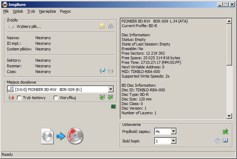Screen dimensions: 237x159
Task: Open the Narzędzia menu
Action: tap(47, 11)
